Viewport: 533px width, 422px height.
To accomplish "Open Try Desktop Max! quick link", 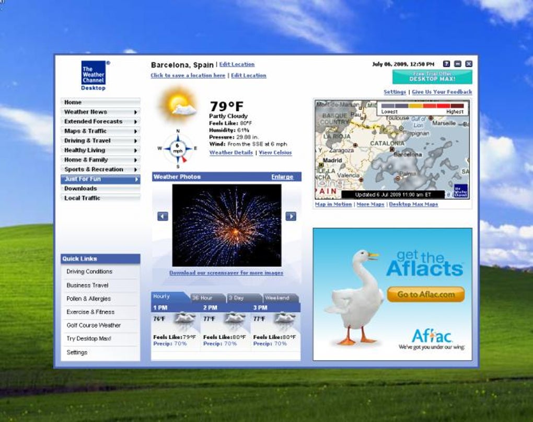I will point(89,339).
